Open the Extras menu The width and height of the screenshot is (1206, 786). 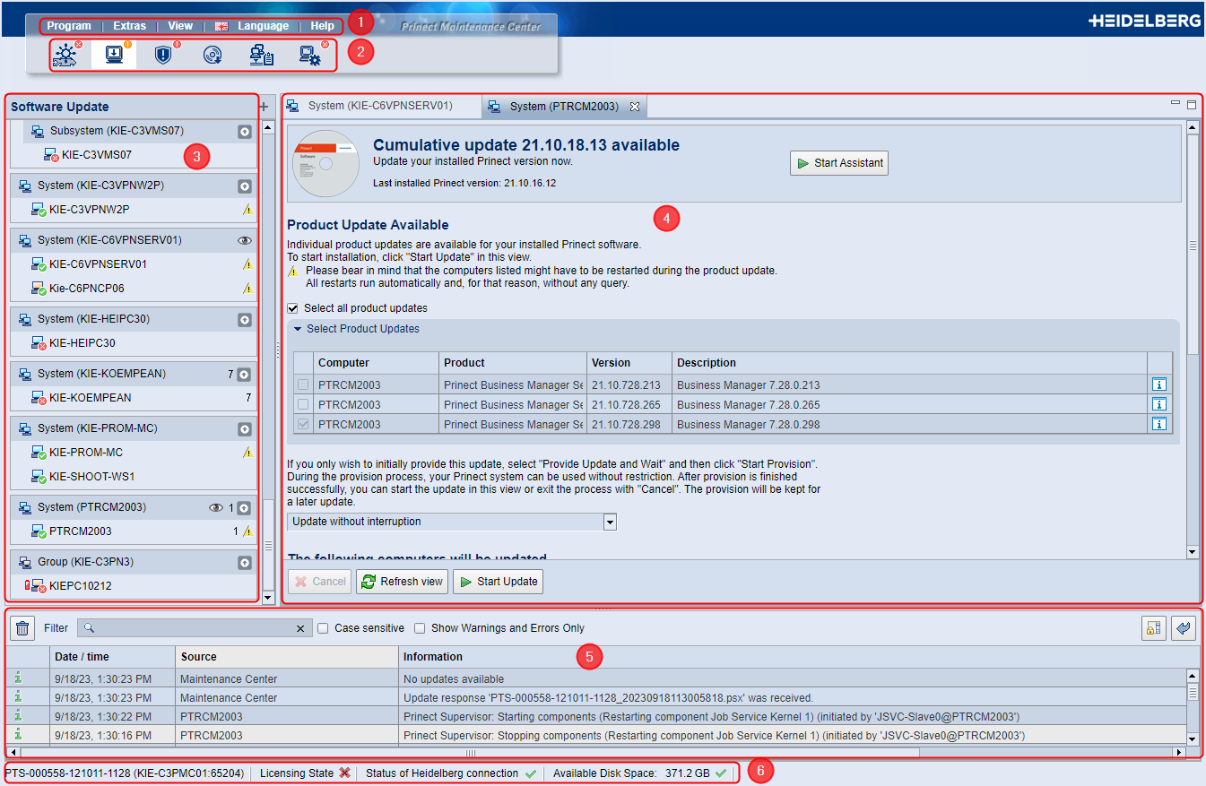pyautogui.click(x=129, y=26)
